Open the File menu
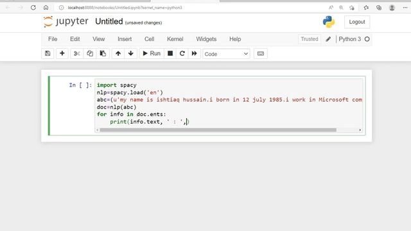This screenshot has width=411, height=231. tap(53, 39)
